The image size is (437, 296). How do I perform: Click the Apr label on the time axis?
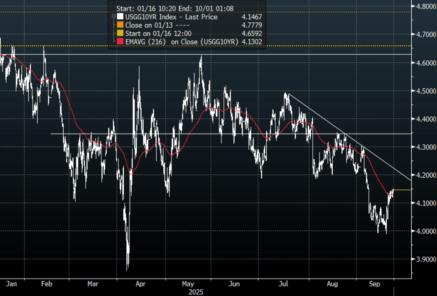[140, 284]
